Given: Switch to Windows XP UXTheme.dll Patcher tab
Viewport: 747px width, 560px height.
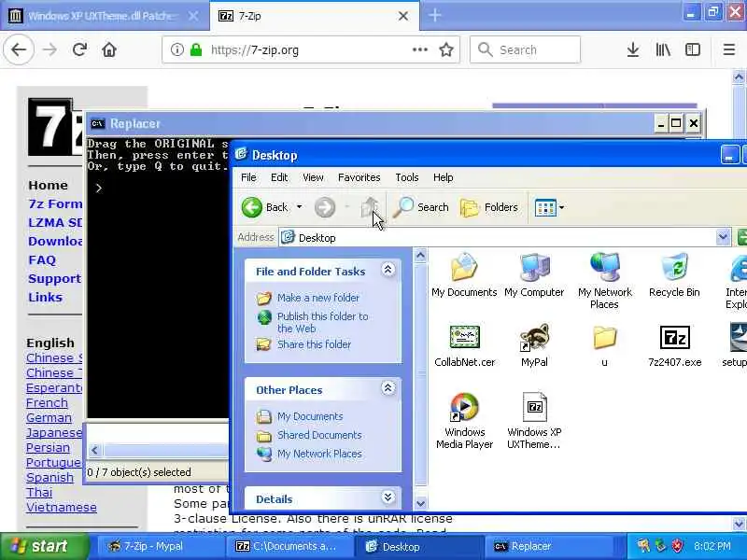Looking at the screenshot, I should (x=103, y=16).
